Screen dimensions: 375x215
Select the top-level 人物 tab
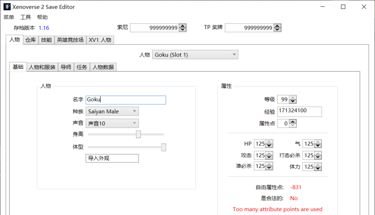(15, 40)
